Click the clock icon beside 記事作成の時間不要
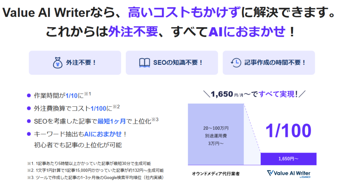Image resolution: width=341 pixels, height=189 pixels. pos(236,63)
